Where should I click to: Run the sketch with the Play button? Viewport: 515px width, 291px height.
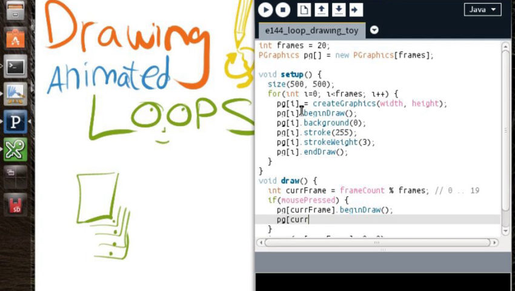click(x=265, y=10)
